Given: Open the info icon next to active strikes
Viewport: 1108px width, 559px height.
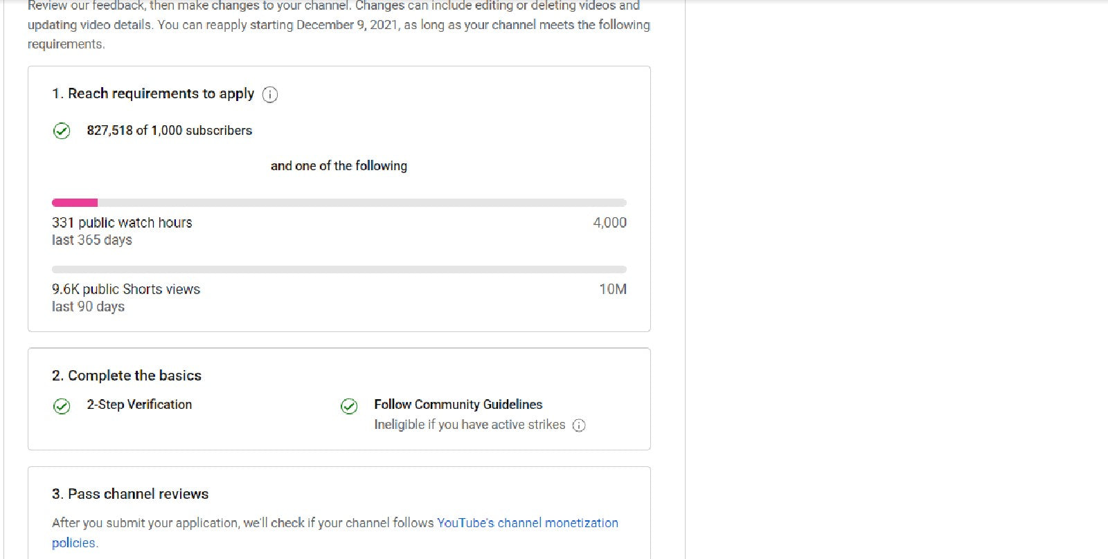Looking at the screenshot, I should 579,425.
